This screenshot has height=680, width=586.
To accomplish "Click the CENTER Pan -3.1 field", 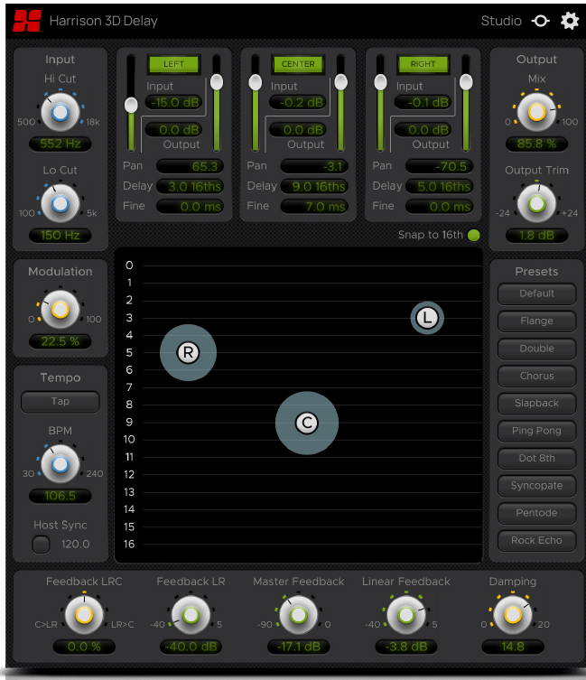I will click(x=314, y=166).
